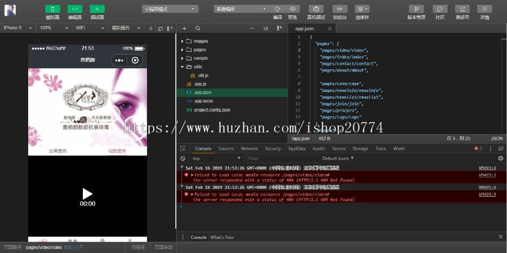
Task: Open file tree more options menu
Action: [252, 29]
